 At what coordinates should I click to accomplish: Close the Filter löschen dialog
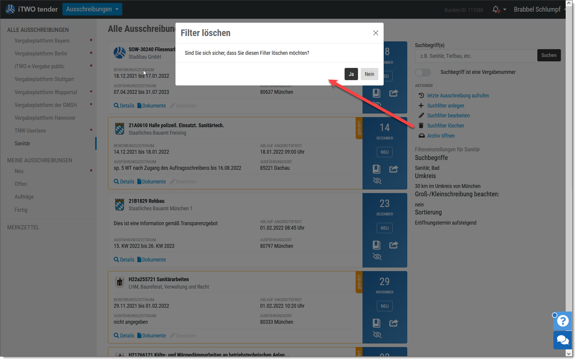point(376,33)
